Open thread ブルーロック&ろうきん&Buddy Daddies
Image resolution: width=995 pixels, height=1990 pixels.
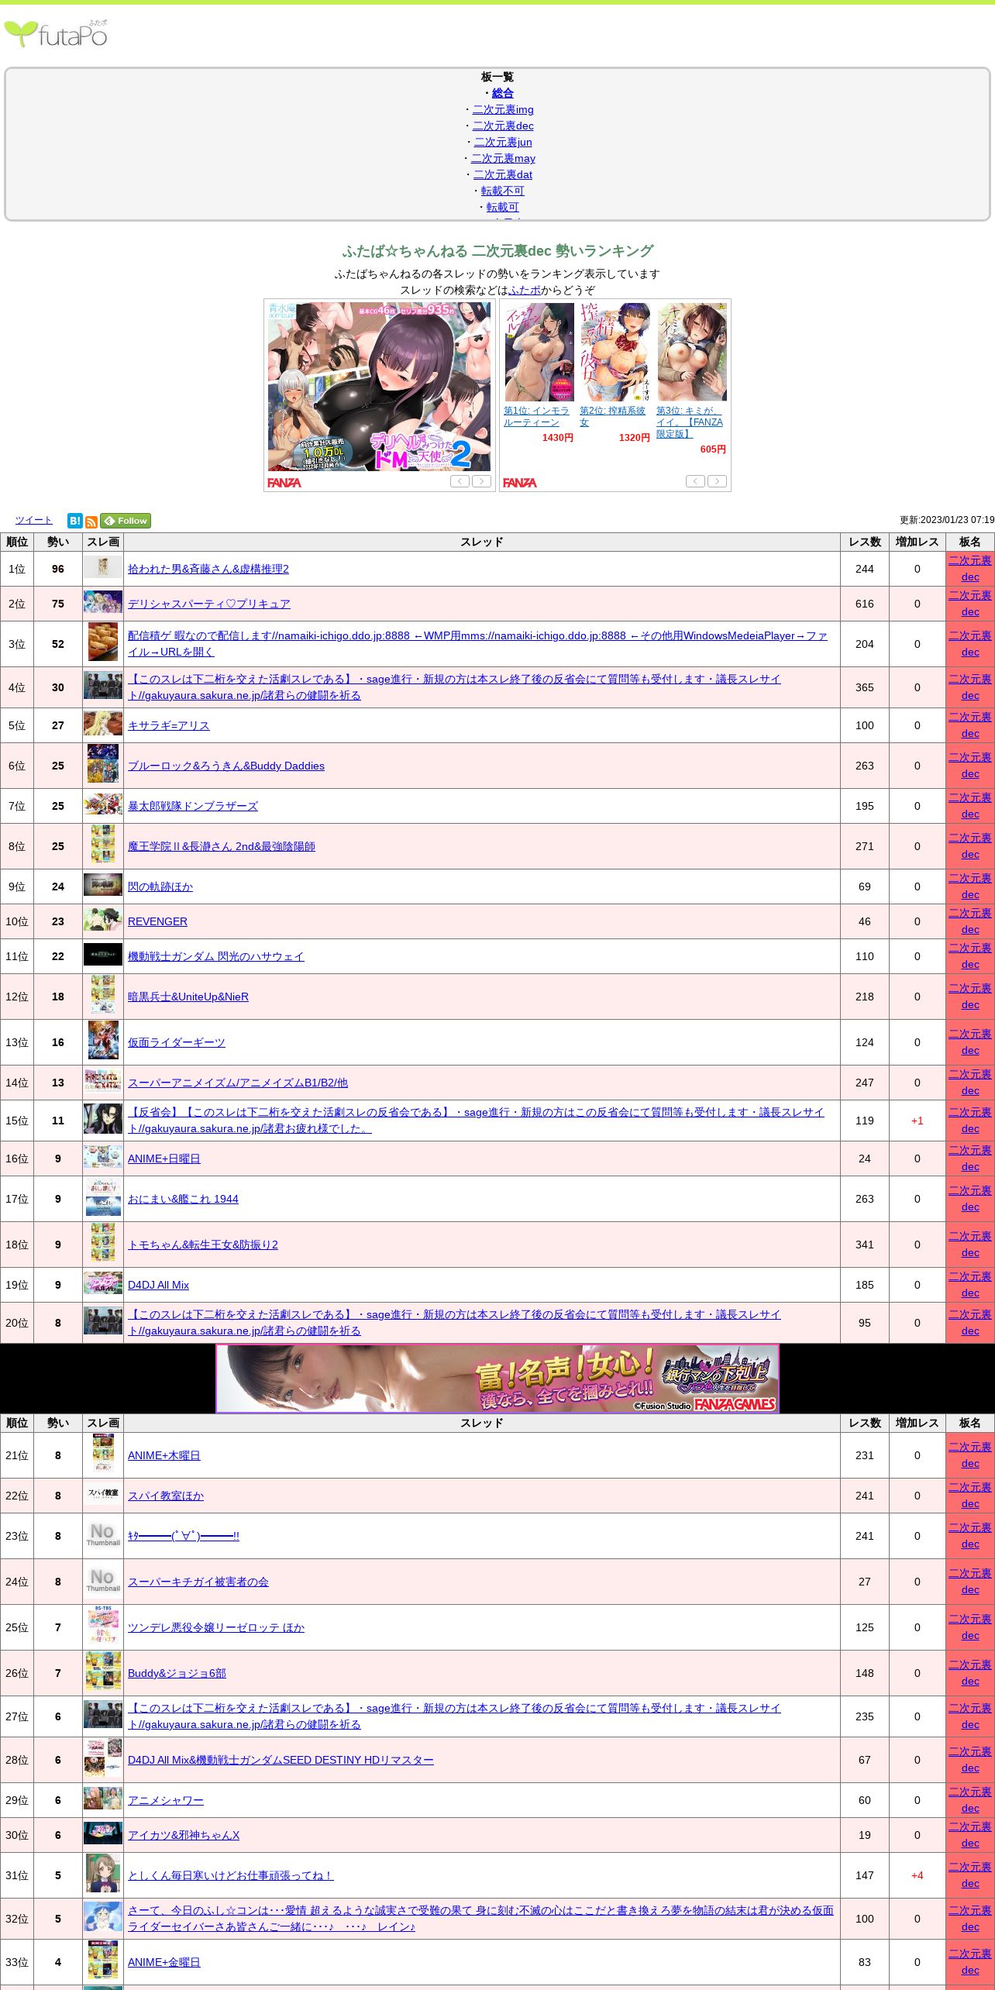[226, 766]
